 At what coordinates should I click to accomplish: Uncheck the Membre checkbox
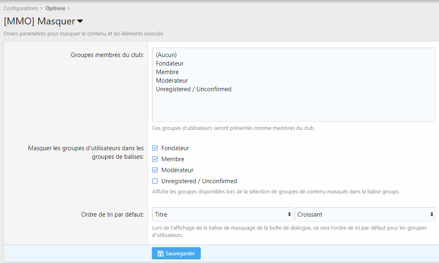155,159
